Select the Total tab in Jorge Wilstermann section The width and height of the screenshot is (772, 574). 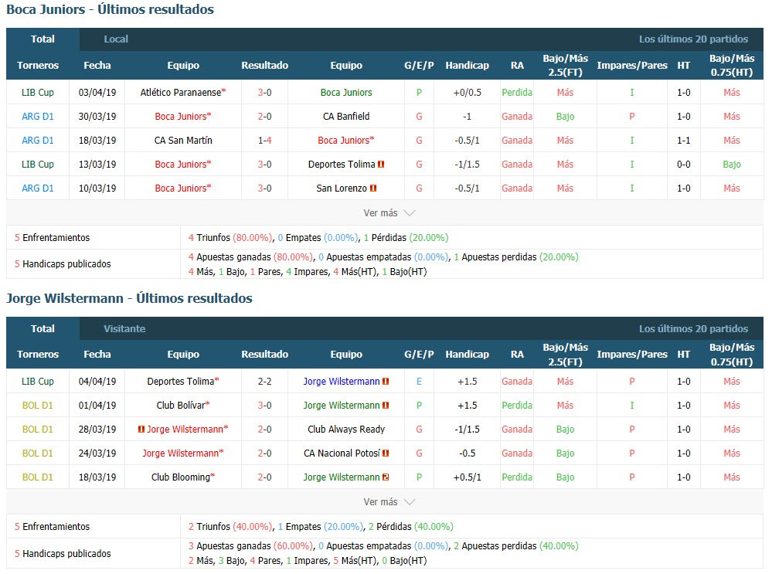pos(43,328)
